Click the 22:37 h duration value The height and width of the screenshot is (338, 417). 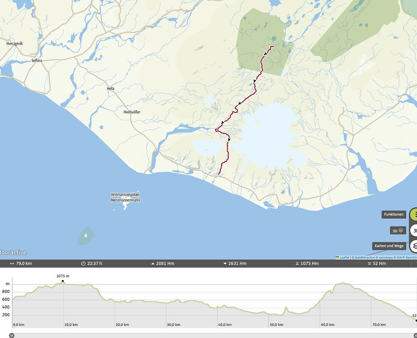(x=94, y=264)
